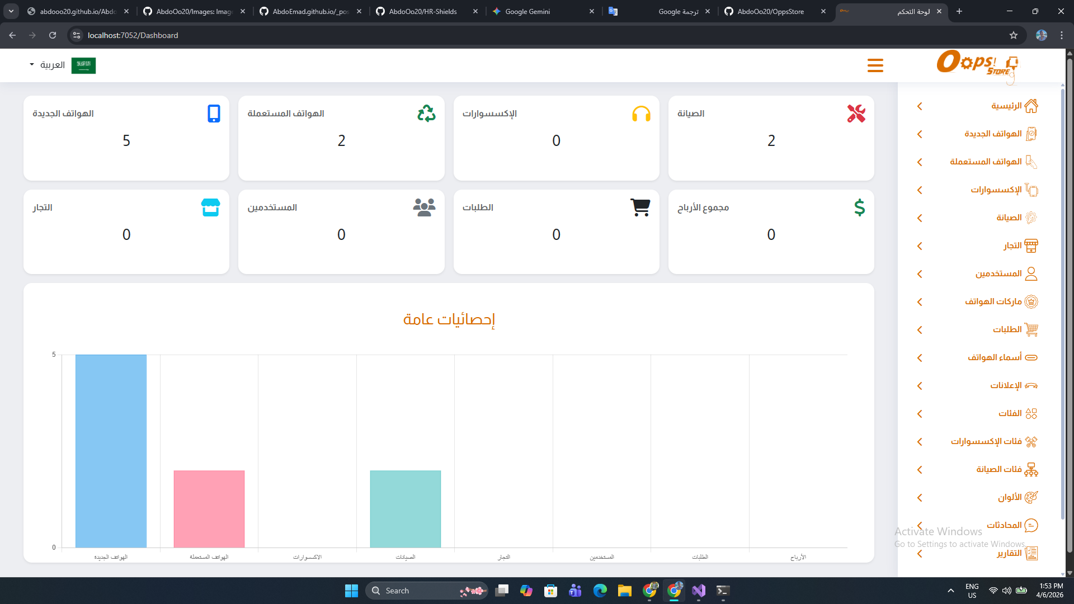The height and width of the screenshot is (604, 1074).
Task: Open the التقارير sidebar menu item
Action: point(1009,553)
